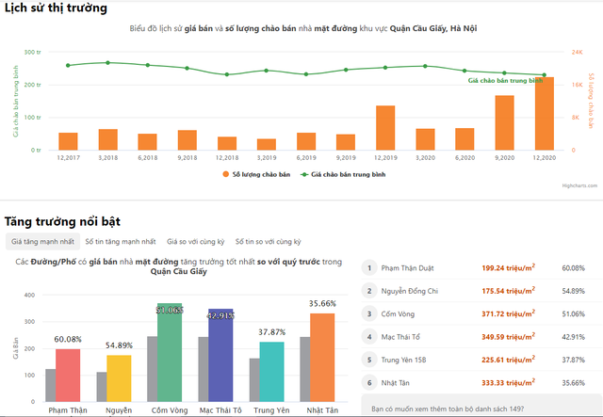Screen dimensions: 603x417
Task: Click the orange bar for 12,2019
Action: 385,128
